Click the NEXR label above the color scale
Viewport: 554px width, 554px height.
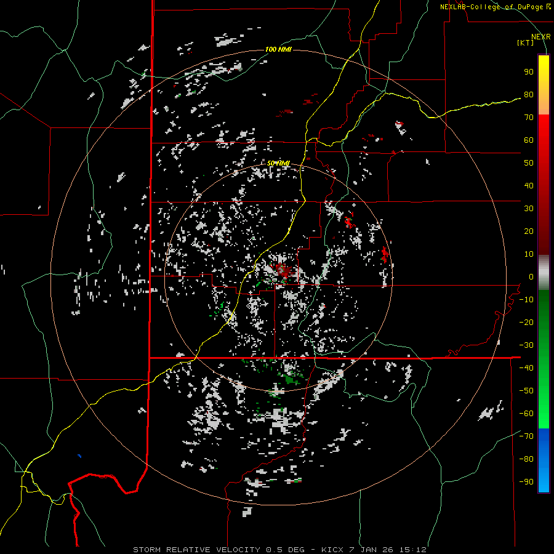pyautogui.click(x=541, y=37)
